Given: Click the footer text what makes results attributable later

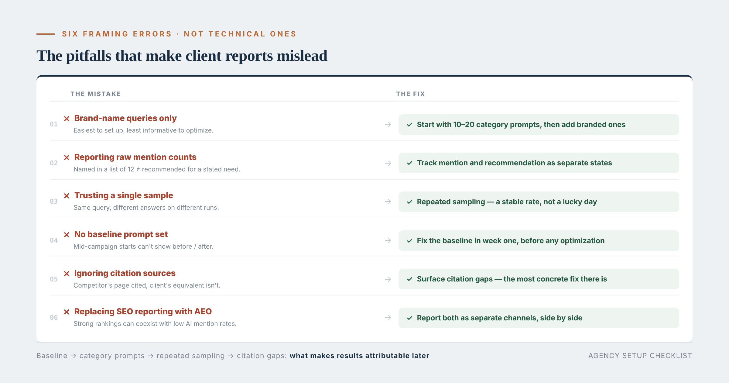Looking at the screenshot, I should coord(359,356).
